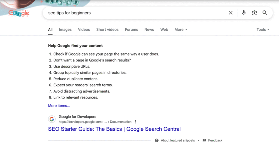Open the Forums tab
Image resolution: width=279 pixels, height=151 pixels.
131,30
